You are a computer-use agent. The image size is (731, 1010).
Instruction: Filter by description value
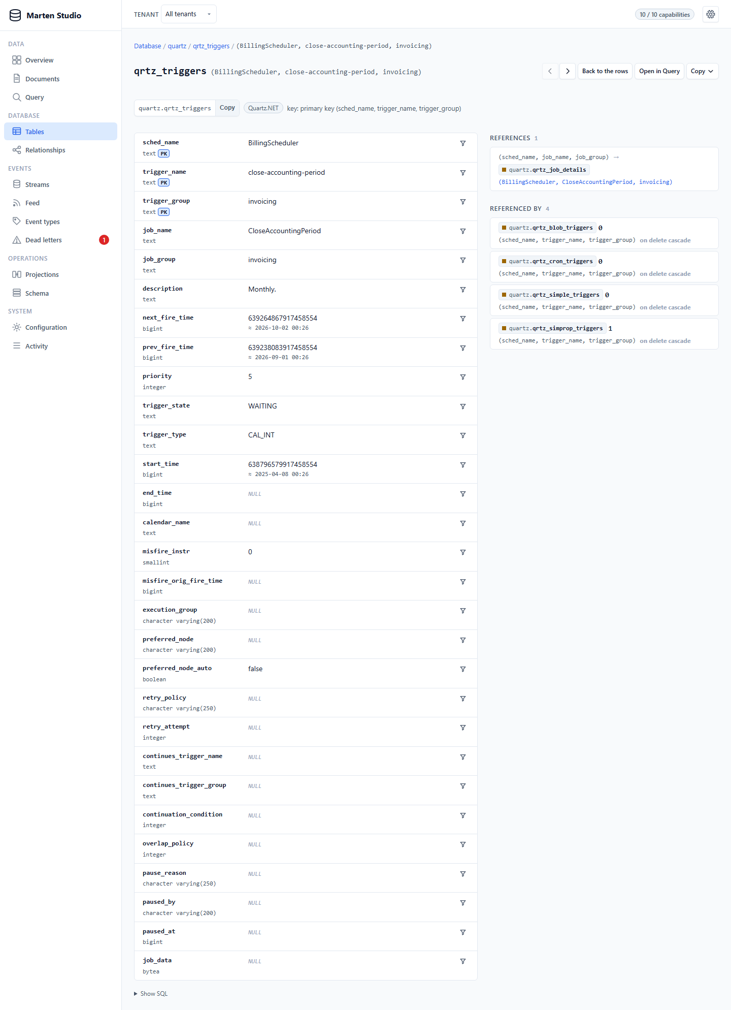pyautogui.click(x=463, y=290)
